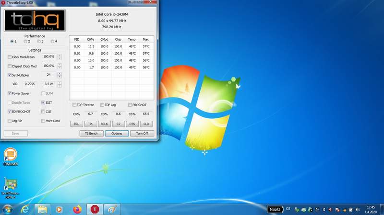Uncheck Set Multiplier
Image resolution: width=384 pixels, height=215 pixels.
coord(9,75)
